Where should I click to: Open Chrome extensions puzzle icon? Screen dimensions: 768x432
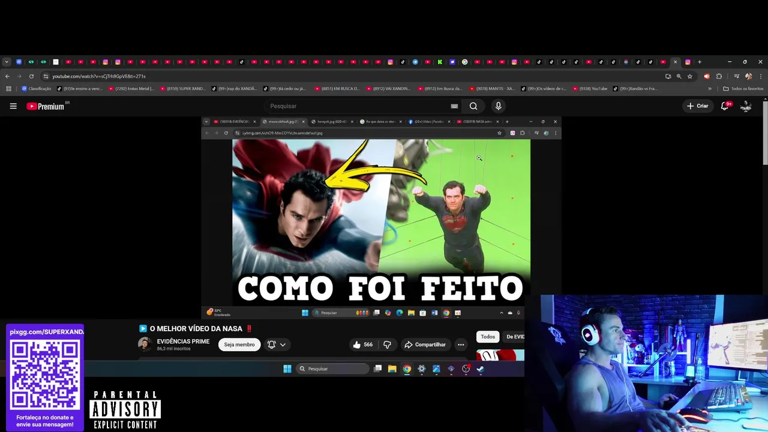point(719,76)
